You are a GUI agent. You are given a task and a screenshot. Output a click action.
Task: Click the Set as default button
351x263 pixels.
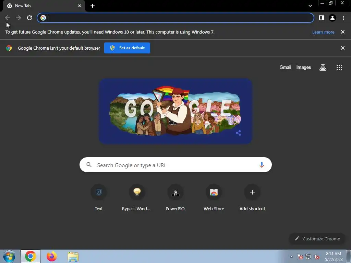[127, 48]
